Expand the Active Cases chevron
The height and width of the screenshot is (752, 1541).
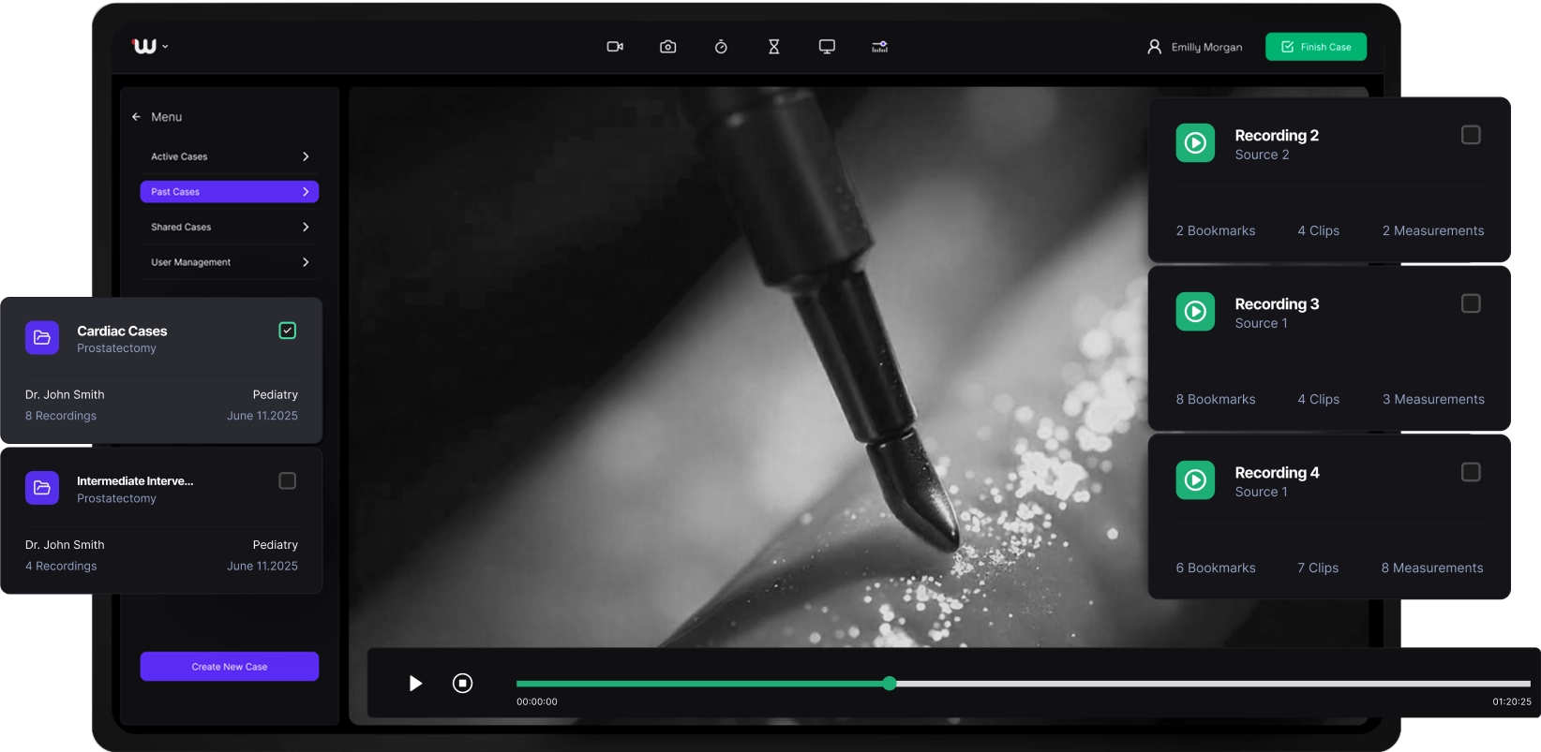pyautogui.click(x=306, y=156)
